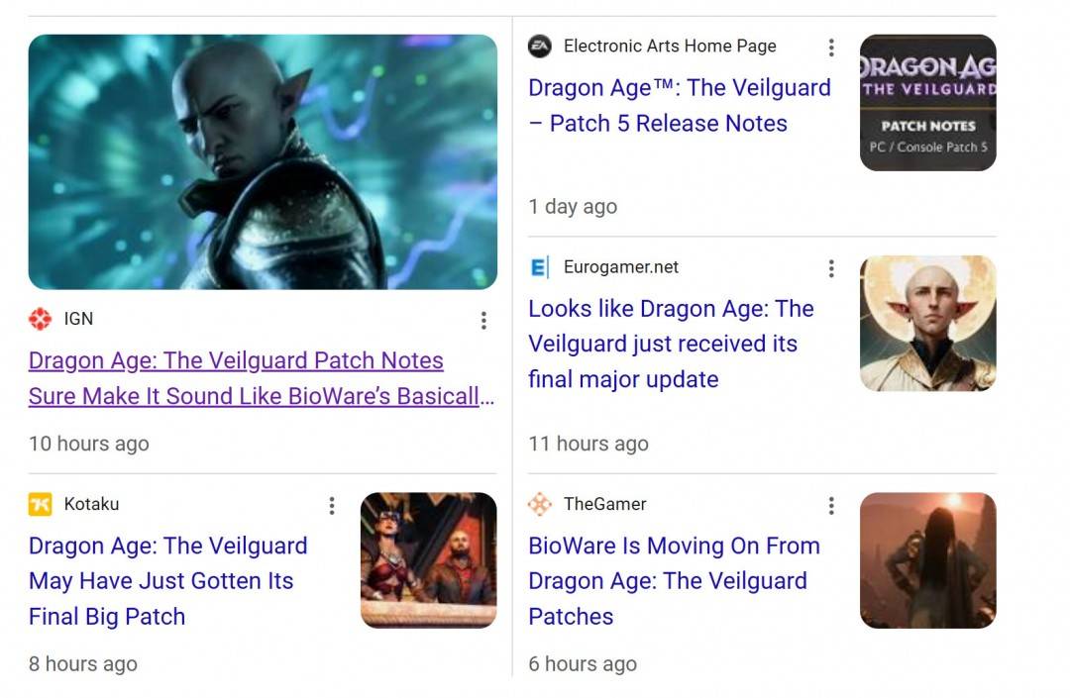The image size is (1070, 698).
Task: Open three-dot menu for TheGamer article
Action: [x=831, y=506]
